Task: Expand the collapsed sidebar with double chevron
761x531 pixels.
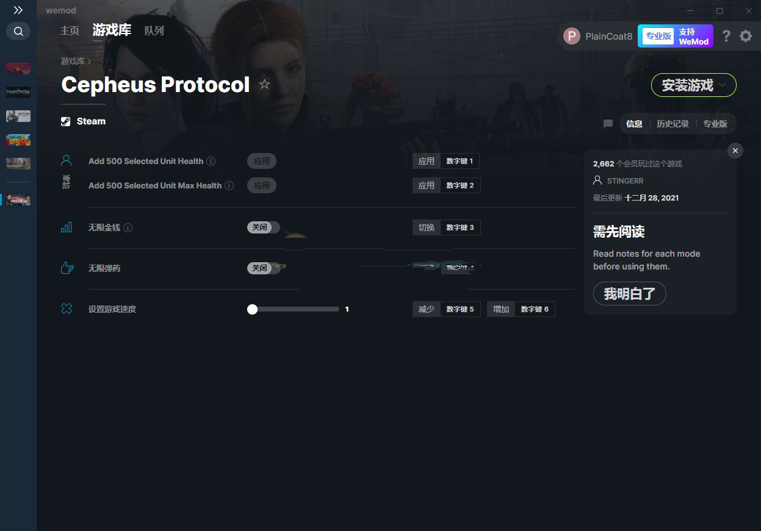Action: [18, 10]
